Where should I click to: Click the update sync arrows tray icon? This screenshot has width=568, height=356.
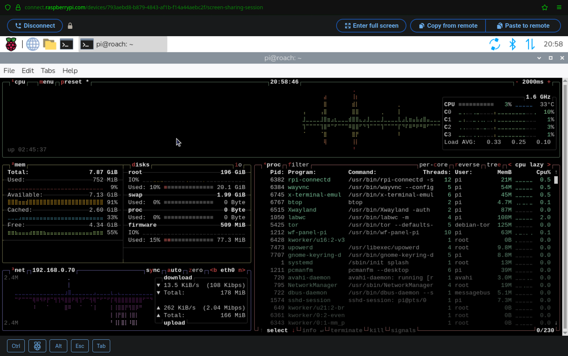click(495, 44)
